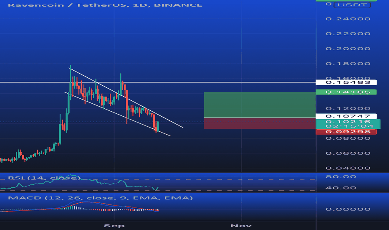The height and width of the screenshot is (230, 389).
Task: Click the USDT currency label
Action: point(352,5)
